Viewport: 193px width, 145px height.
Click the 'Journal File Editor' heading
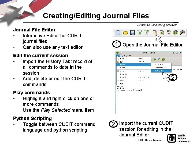click(34, 30)
